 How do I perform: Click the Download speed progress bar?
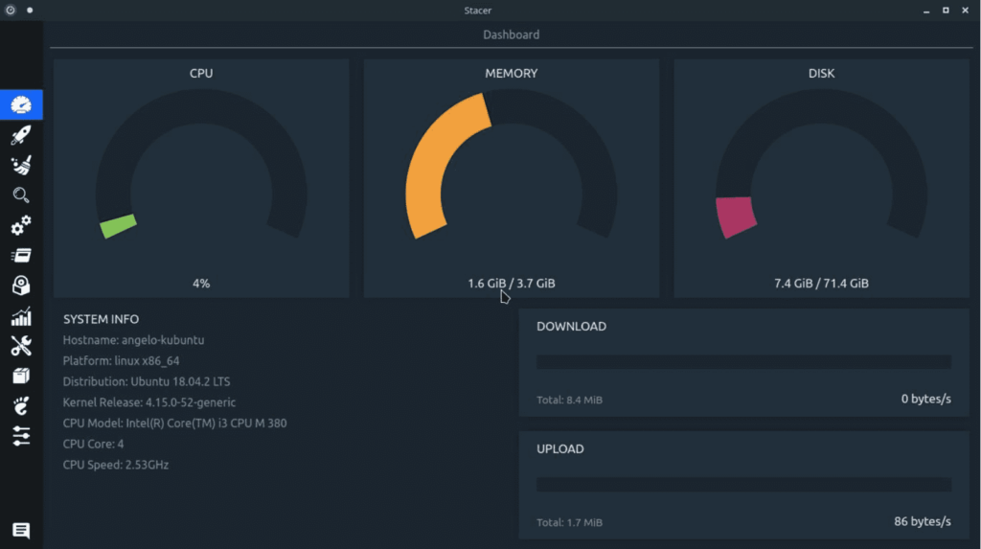[x=743, y=362]
